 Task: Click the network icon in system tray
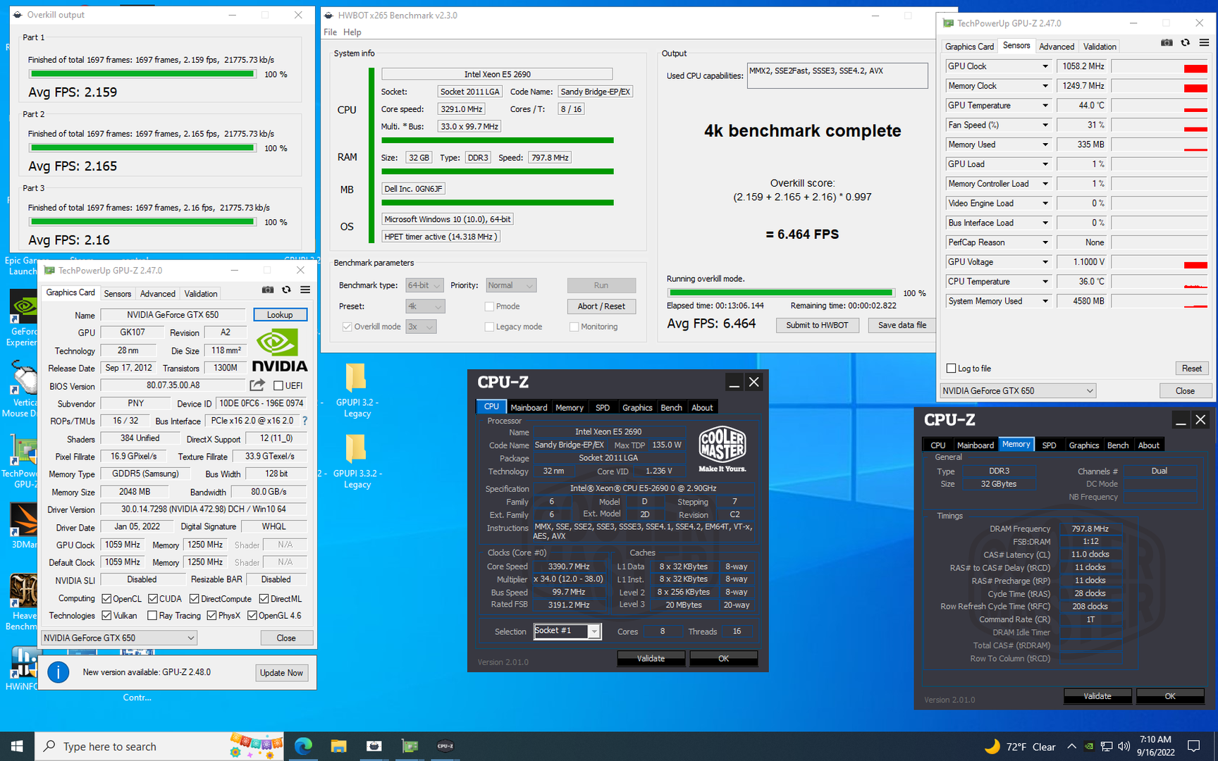click(1107, 746)
